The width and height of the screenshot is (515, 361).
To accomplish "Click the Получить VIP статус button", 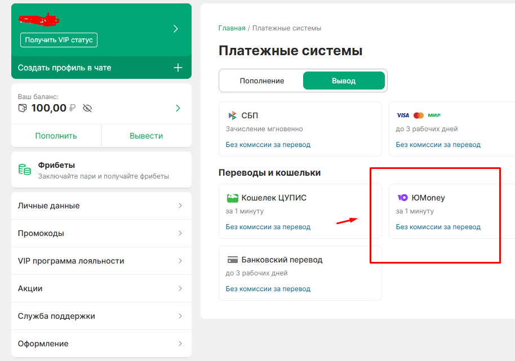I will pos(59,40).
